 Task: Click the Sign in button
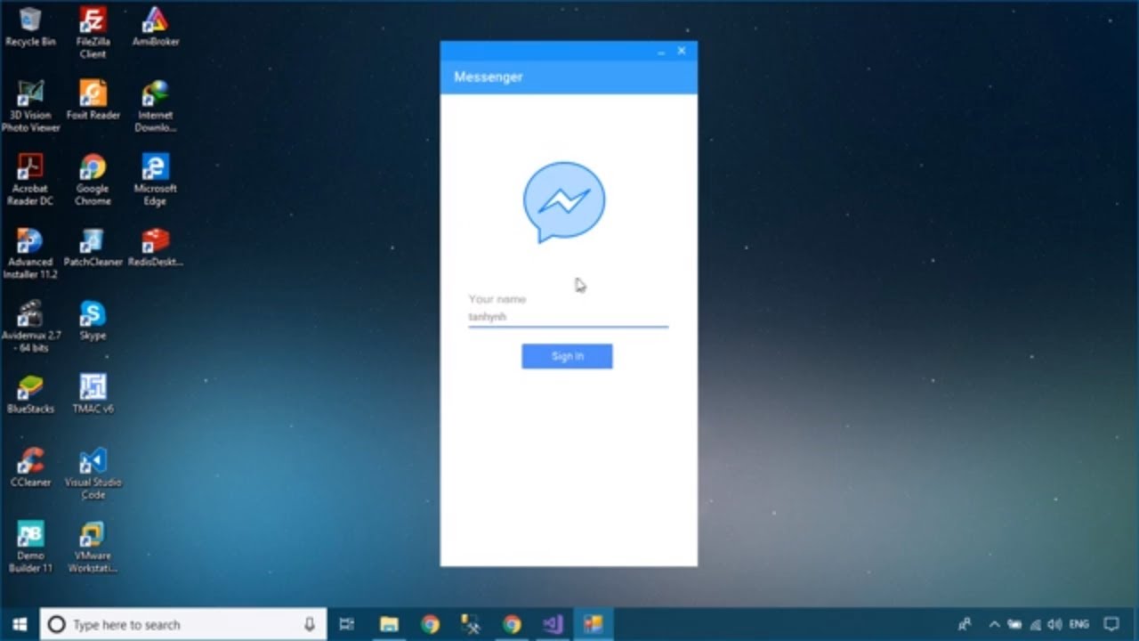coord(567,356)
